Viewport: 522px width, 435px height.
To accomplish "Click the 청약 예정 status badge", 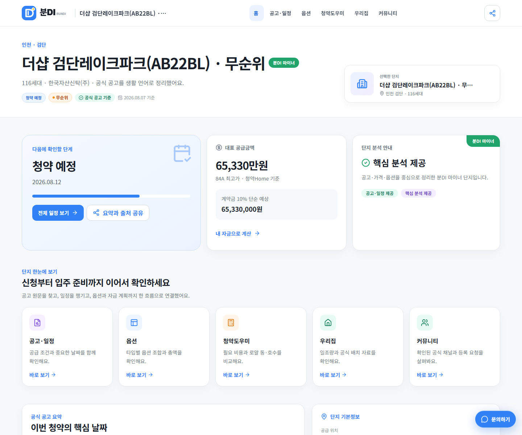I will tap(34, 98).
